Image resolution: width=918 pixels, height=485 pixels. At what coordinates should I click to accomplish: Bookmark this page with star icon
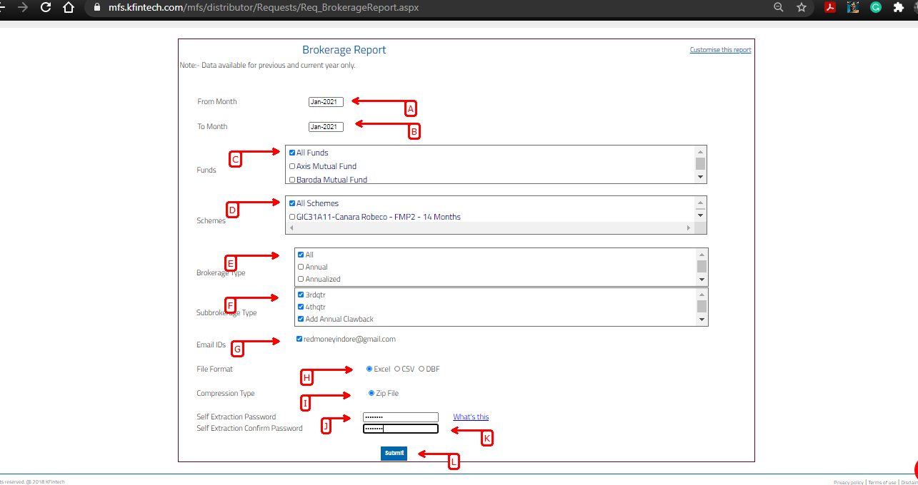coord(802,8)
